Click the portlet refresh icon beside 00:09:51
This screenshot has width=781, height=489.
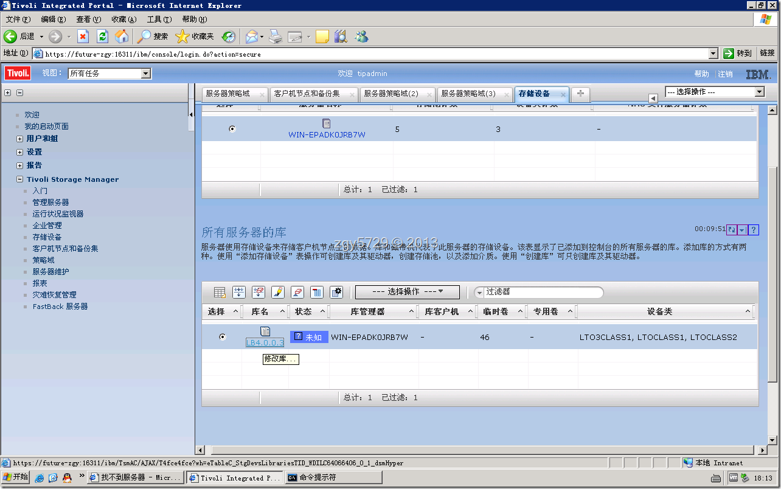click(732, 230)
